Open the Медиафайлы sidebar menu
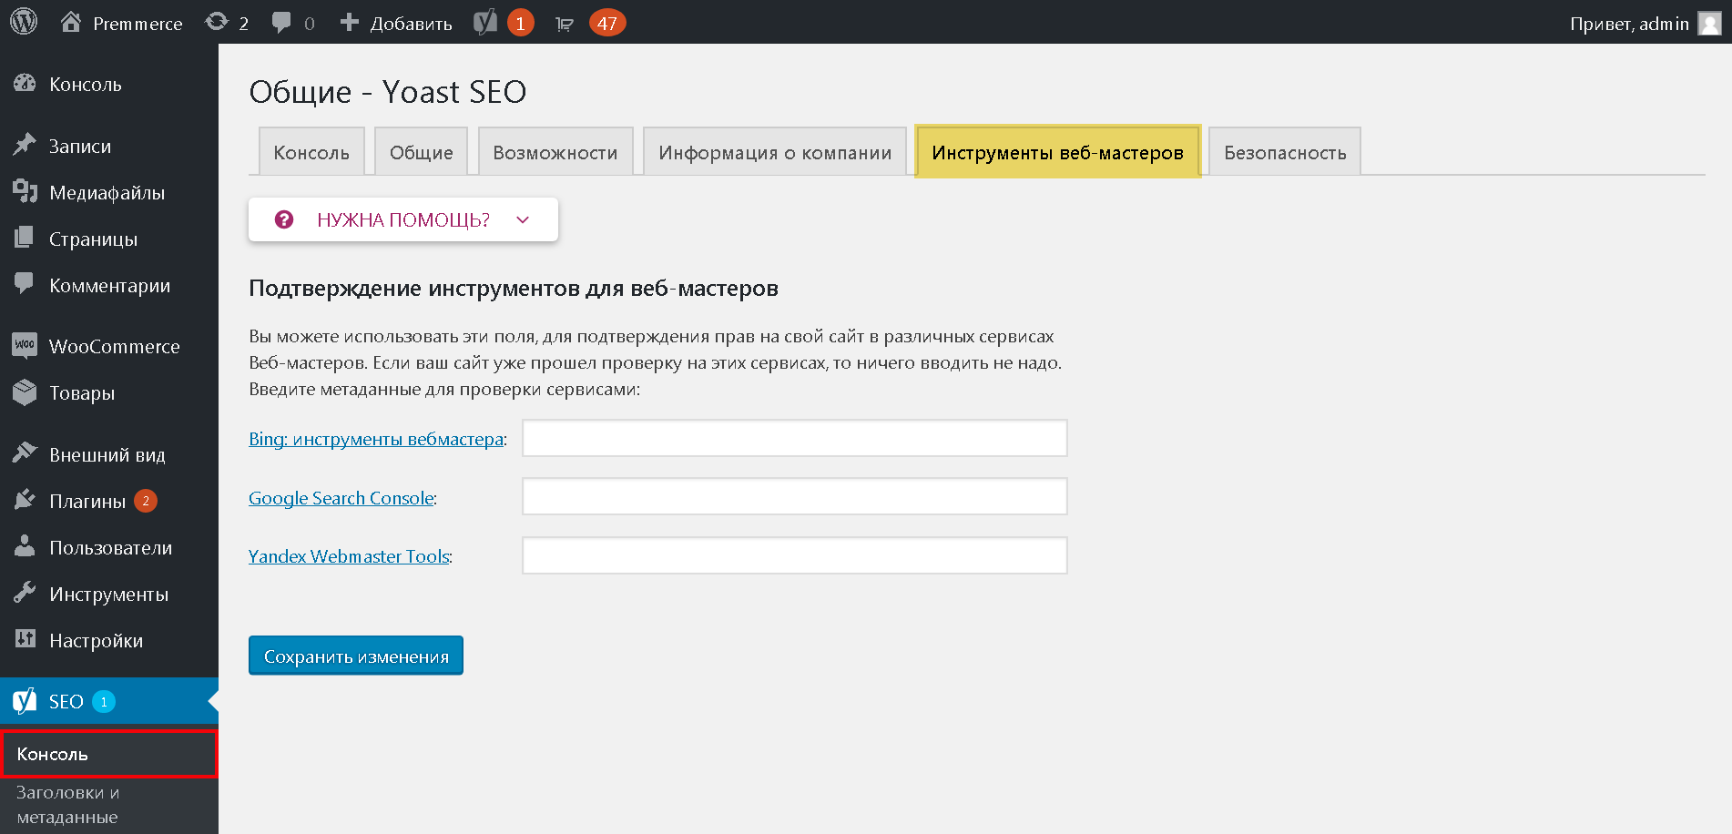 109,192
